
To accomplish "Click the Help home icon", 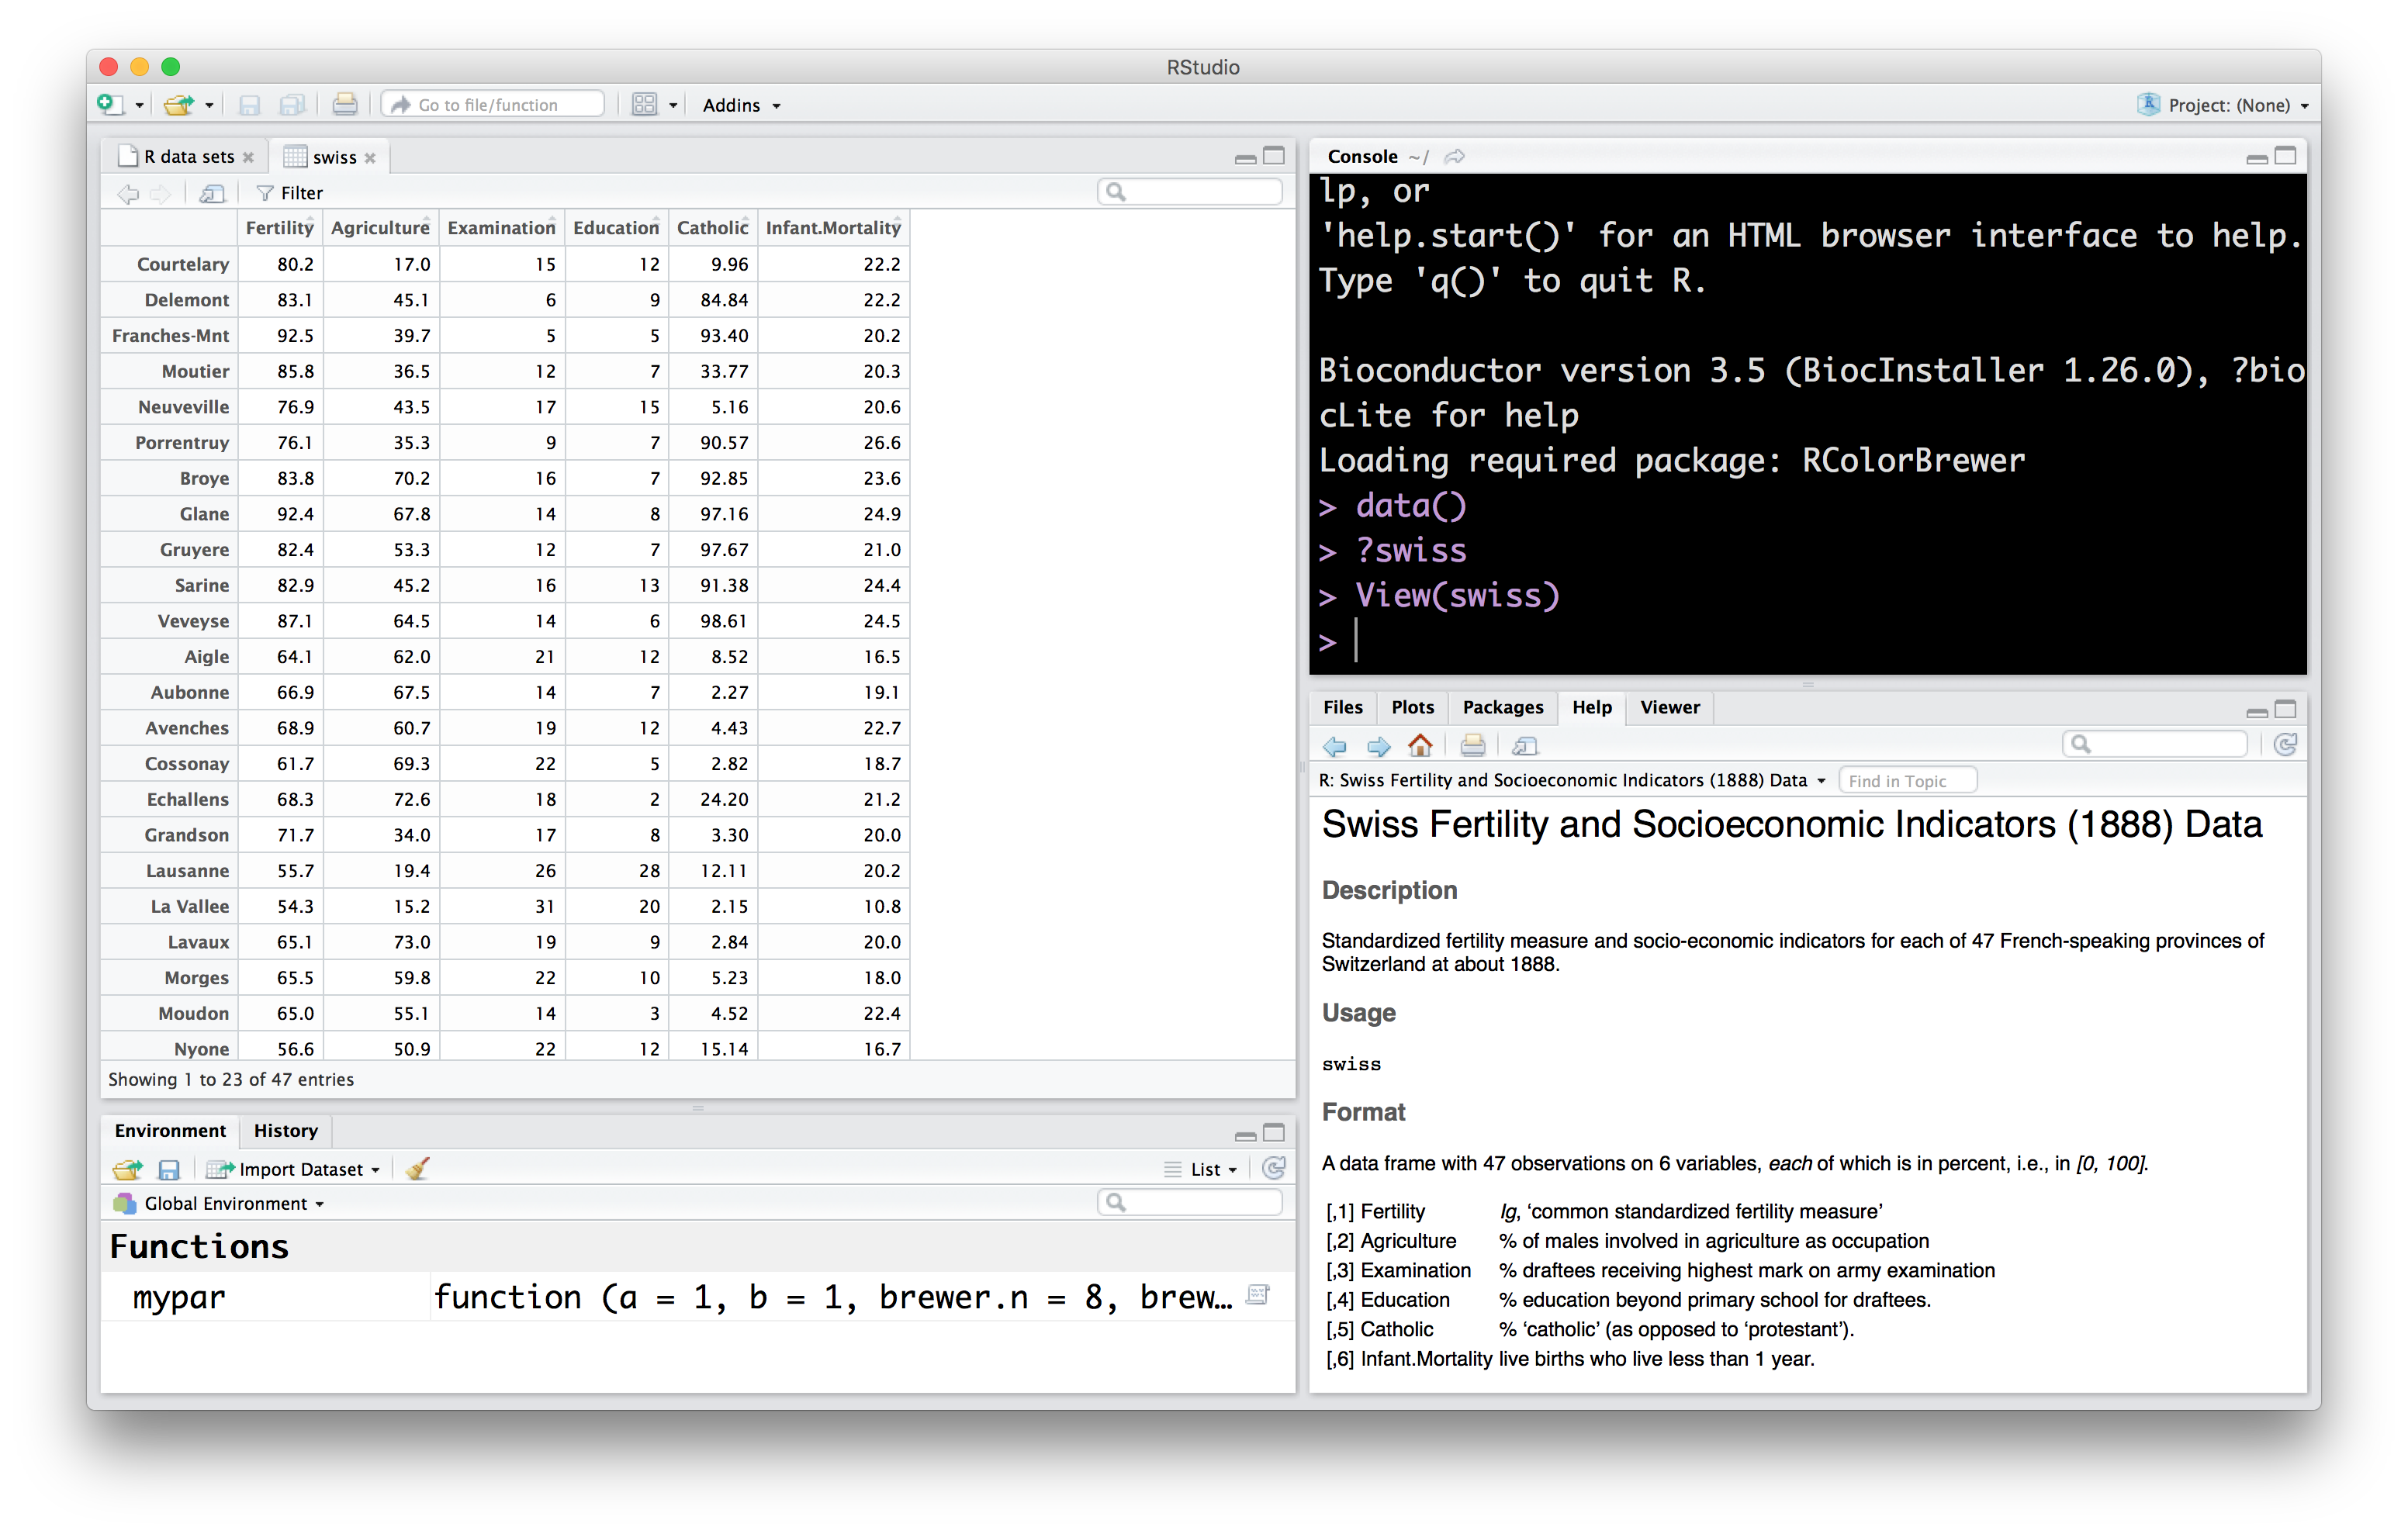I will click(x=1420, y=745).
